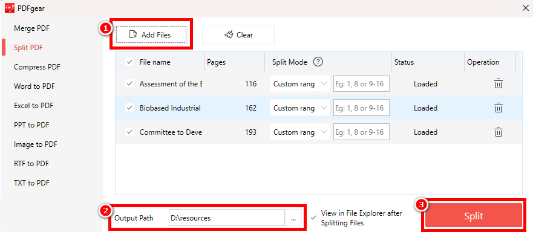
Task: Uncheck the Assessment of the file checkbox
Action: point(129,83)
